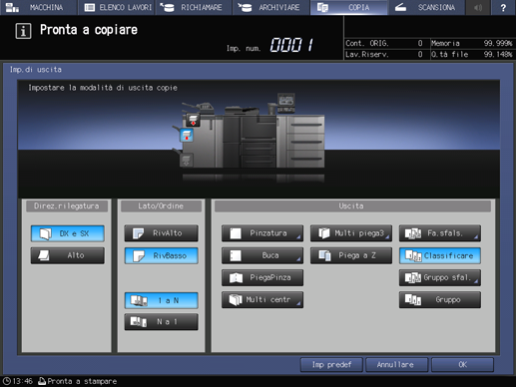The image size is (516, 387).
Task: Enable Classificare sort output
Action: (x=440, y=255)
